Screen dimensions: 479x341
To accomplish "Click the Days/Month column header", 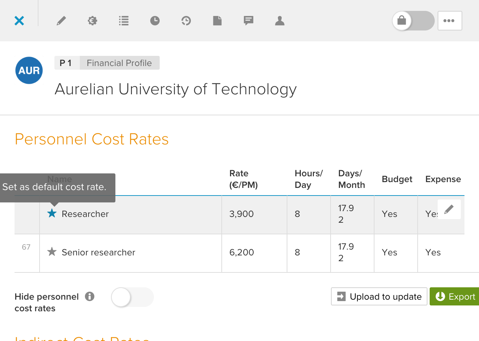I will click(x=351, y=179).
